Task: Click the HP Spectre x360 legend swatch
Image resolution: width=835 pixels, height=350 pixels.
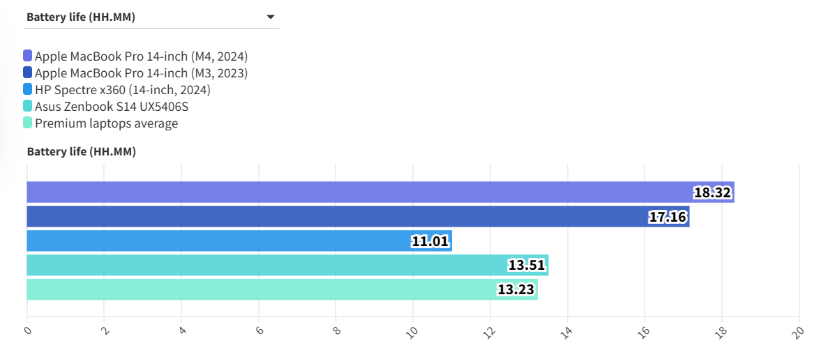Action: pos(28,89)
